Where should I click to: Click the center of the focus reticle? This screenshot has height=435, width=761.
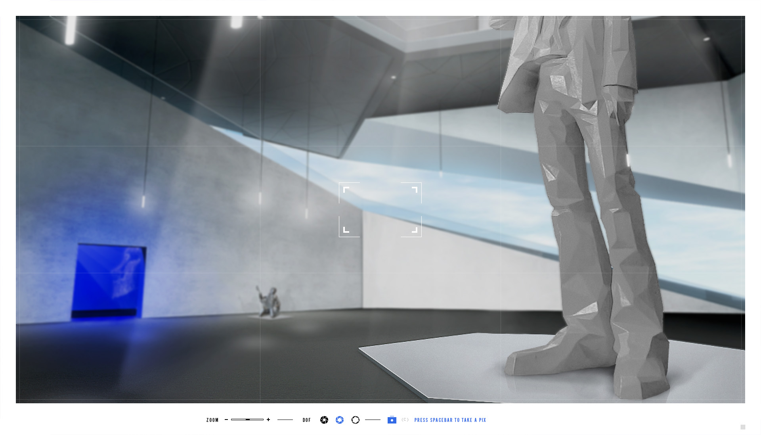pyautogui.click(x=380, y=210)
